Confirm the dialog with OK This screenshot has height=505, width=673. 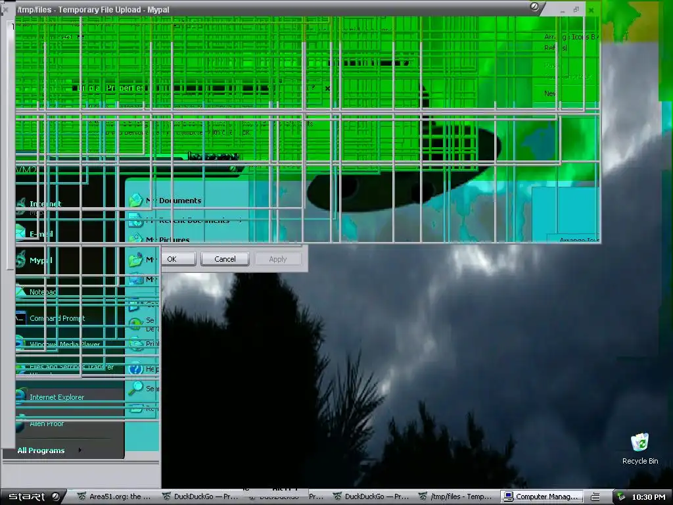(177, 259)
